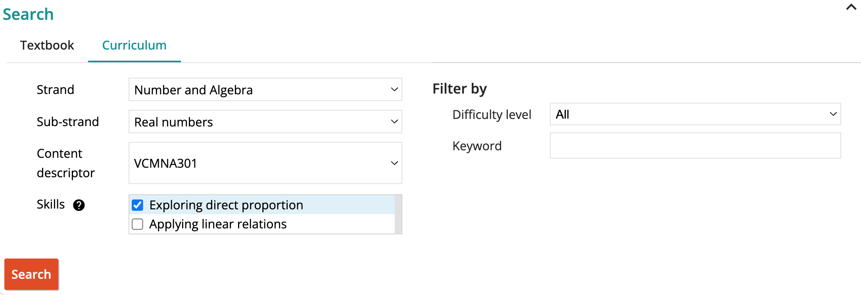The height and width of the screenshot is (295, 861).
Task: Collapse the Search panel with top chevron
Action: 851,7
